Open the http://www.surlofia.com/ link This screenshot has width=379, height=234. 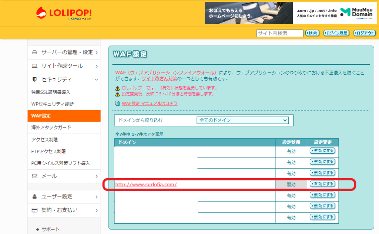pyautogui.click(x=146, y=184)
